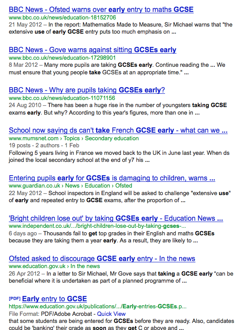Click the [PDF] tag beside Early entry result
The height and width of the screenshot is (330, 240).
pyautogui.click(x=15, y=299)
